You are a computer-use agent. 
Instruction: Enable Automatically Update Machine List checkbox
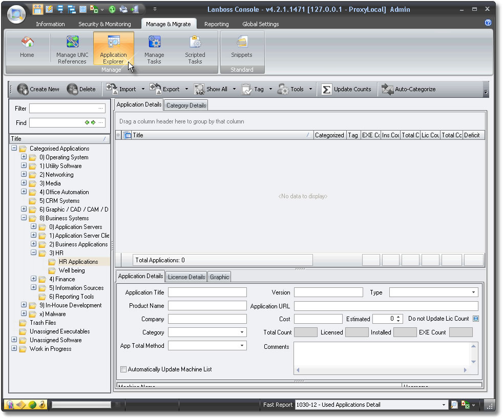click(123, 369)
